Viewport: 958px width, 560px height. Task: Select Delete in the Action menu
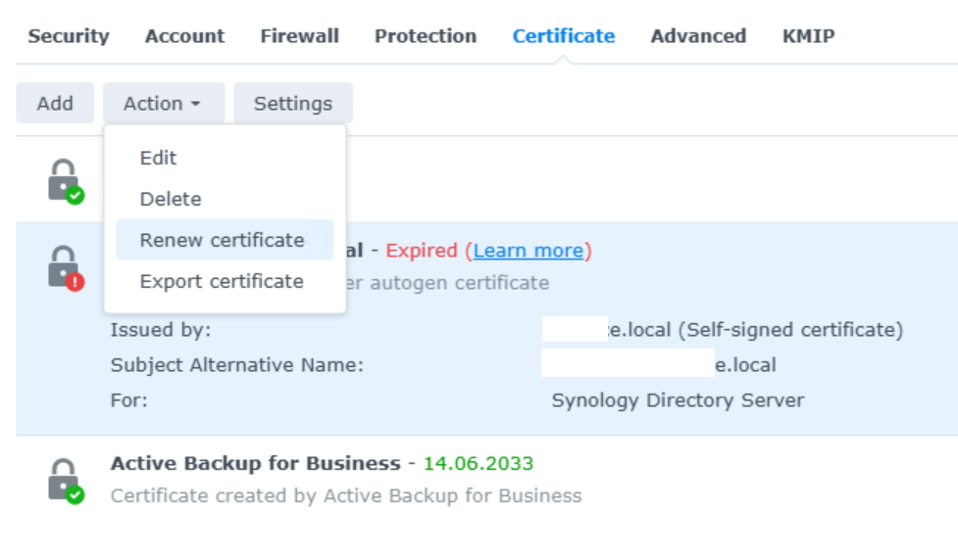[x=171, y=199]
